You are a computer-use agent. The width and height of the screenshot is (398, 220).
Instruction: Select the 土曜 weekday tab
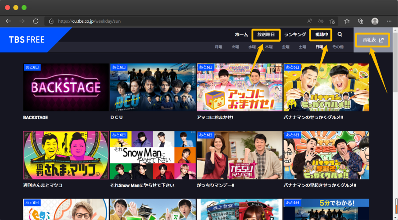click(x=302, y=47)
